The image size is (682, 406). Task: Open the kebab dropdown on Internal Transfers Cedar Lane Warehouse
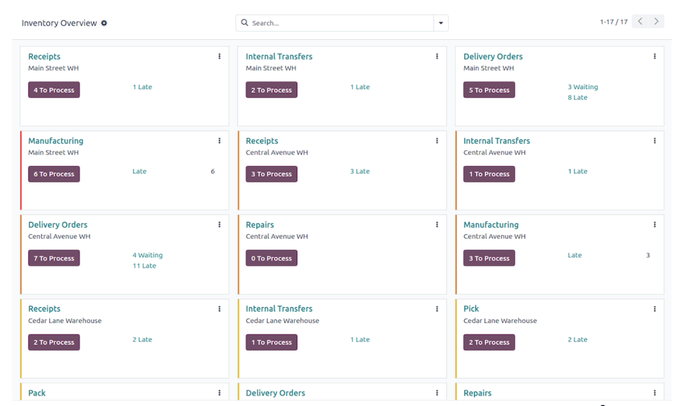(x=437, y=308)
